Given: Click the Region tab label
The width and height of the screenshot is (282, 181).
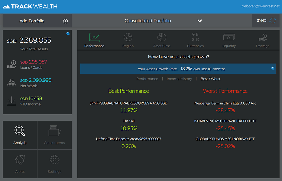Looking at the screenshot, I should pyautogui.click(x=128, y=46).
